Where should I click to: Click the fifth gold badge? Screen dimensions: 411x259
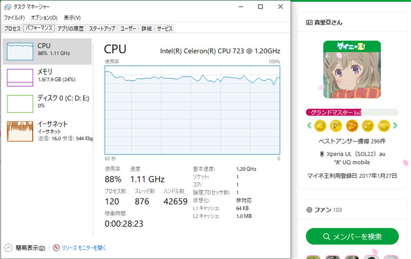pyautogui.click(x=384, y=126)
